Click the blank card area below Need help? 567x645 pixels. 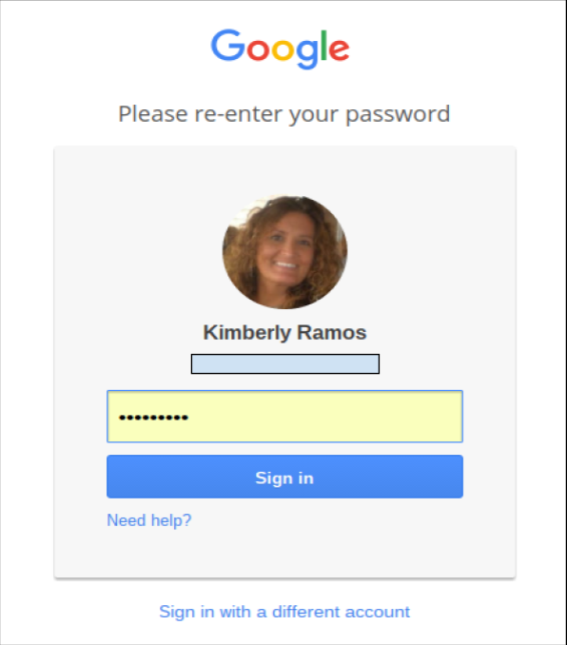pos(284,554)
